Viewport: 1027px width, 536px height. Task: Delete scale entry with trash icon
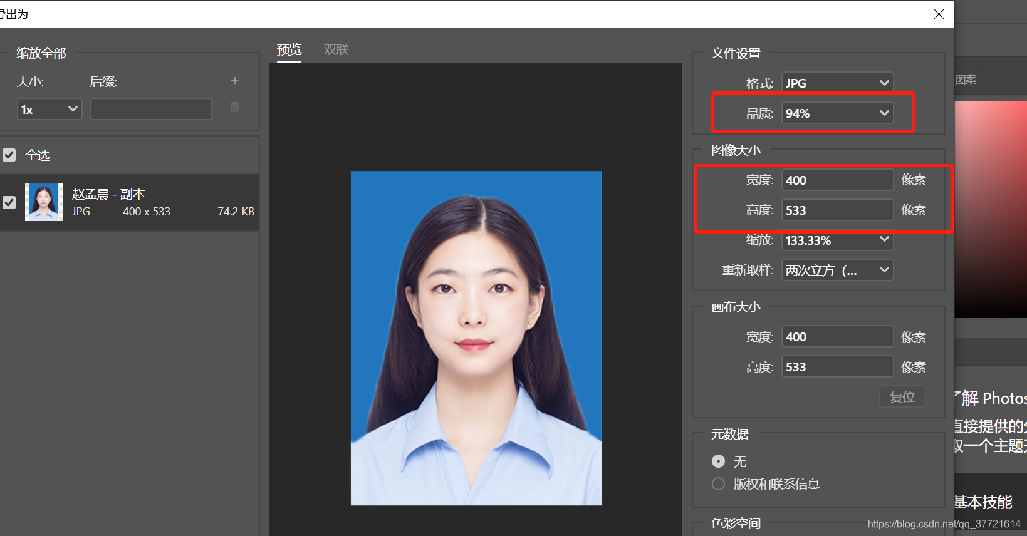pos(234,108)
